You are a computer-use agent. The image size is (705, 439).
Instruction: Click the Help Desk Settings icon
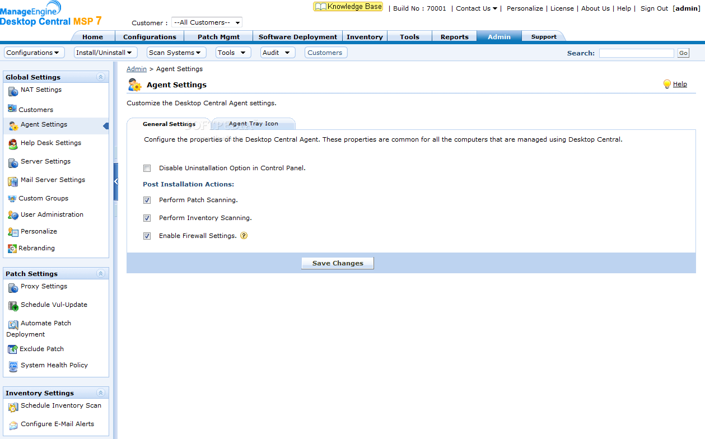13,145
